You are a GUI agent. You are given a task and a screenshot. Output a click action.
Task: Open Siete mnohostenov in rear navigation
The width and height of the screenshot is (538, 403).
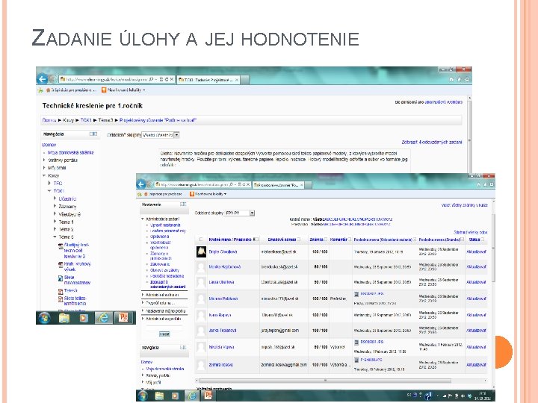point(77,280)
